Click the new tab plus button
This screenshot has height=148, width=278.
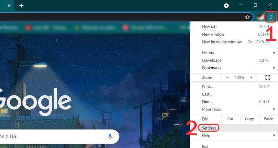click(21, 6)
